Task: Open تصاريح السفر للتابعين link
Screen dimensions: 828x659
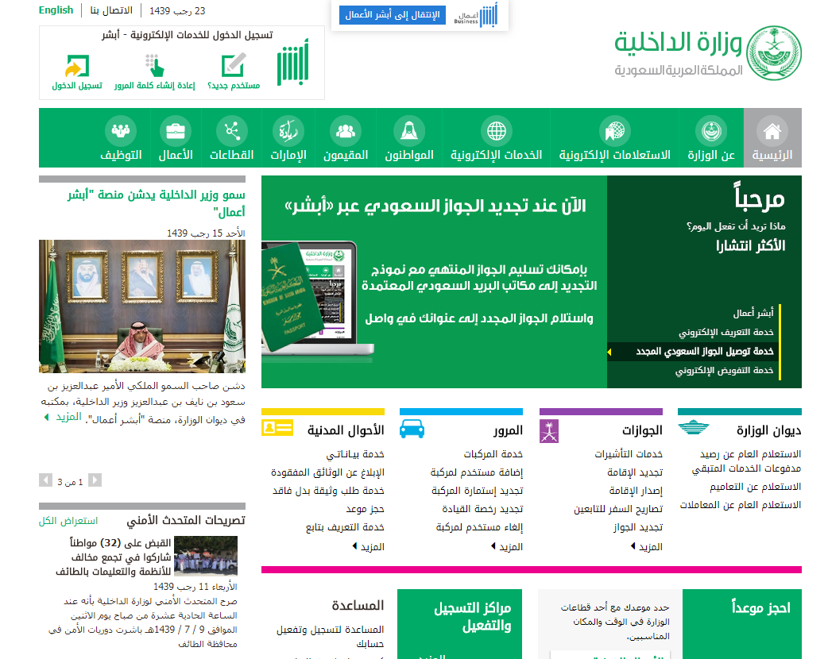Action: coord(618,509)
